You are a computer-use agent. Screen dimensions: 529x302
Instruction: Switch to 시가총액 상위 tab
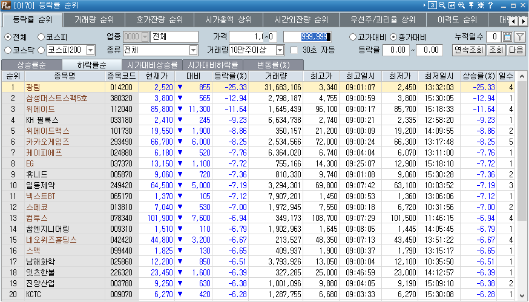coord(228,20)
